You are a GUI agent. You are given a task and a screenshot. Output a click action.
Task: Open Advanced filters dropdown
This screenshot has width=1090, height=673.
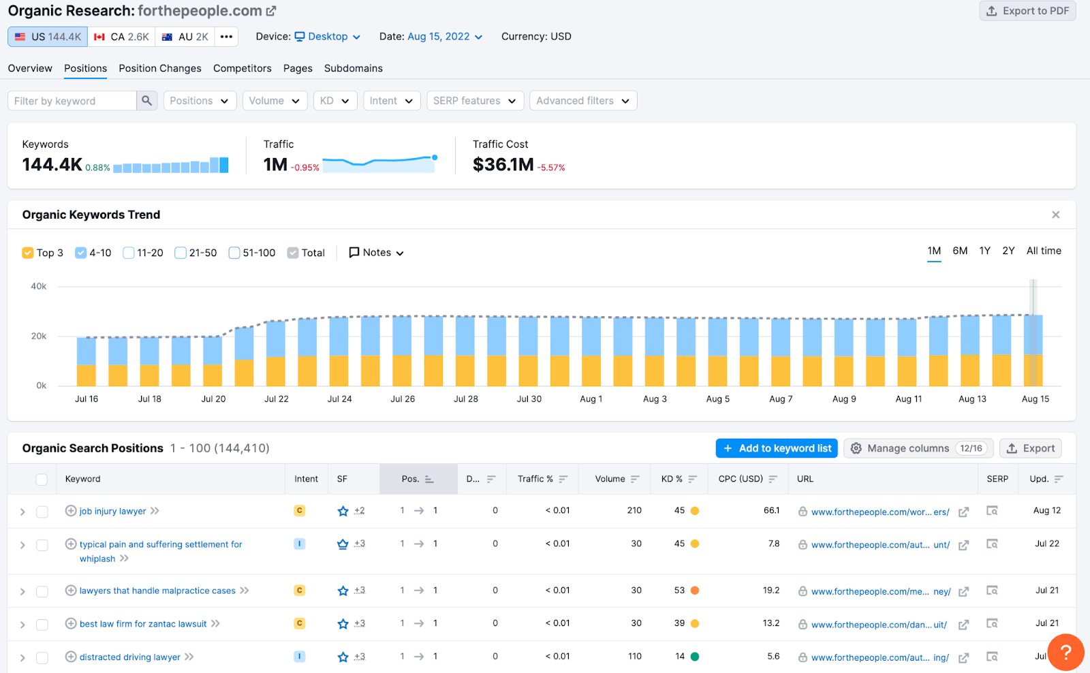pyautogui.click(x=583, y=101)
